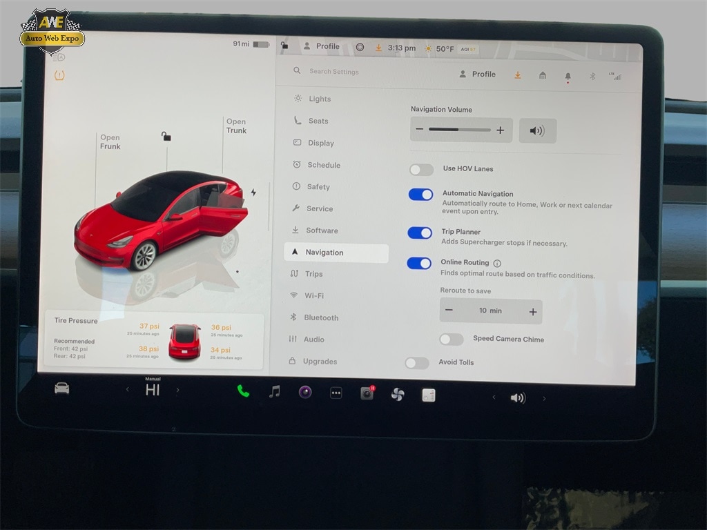Tap the navigation volume speaker button
Viewport: 707px width, 530px height.
(537, 130)
